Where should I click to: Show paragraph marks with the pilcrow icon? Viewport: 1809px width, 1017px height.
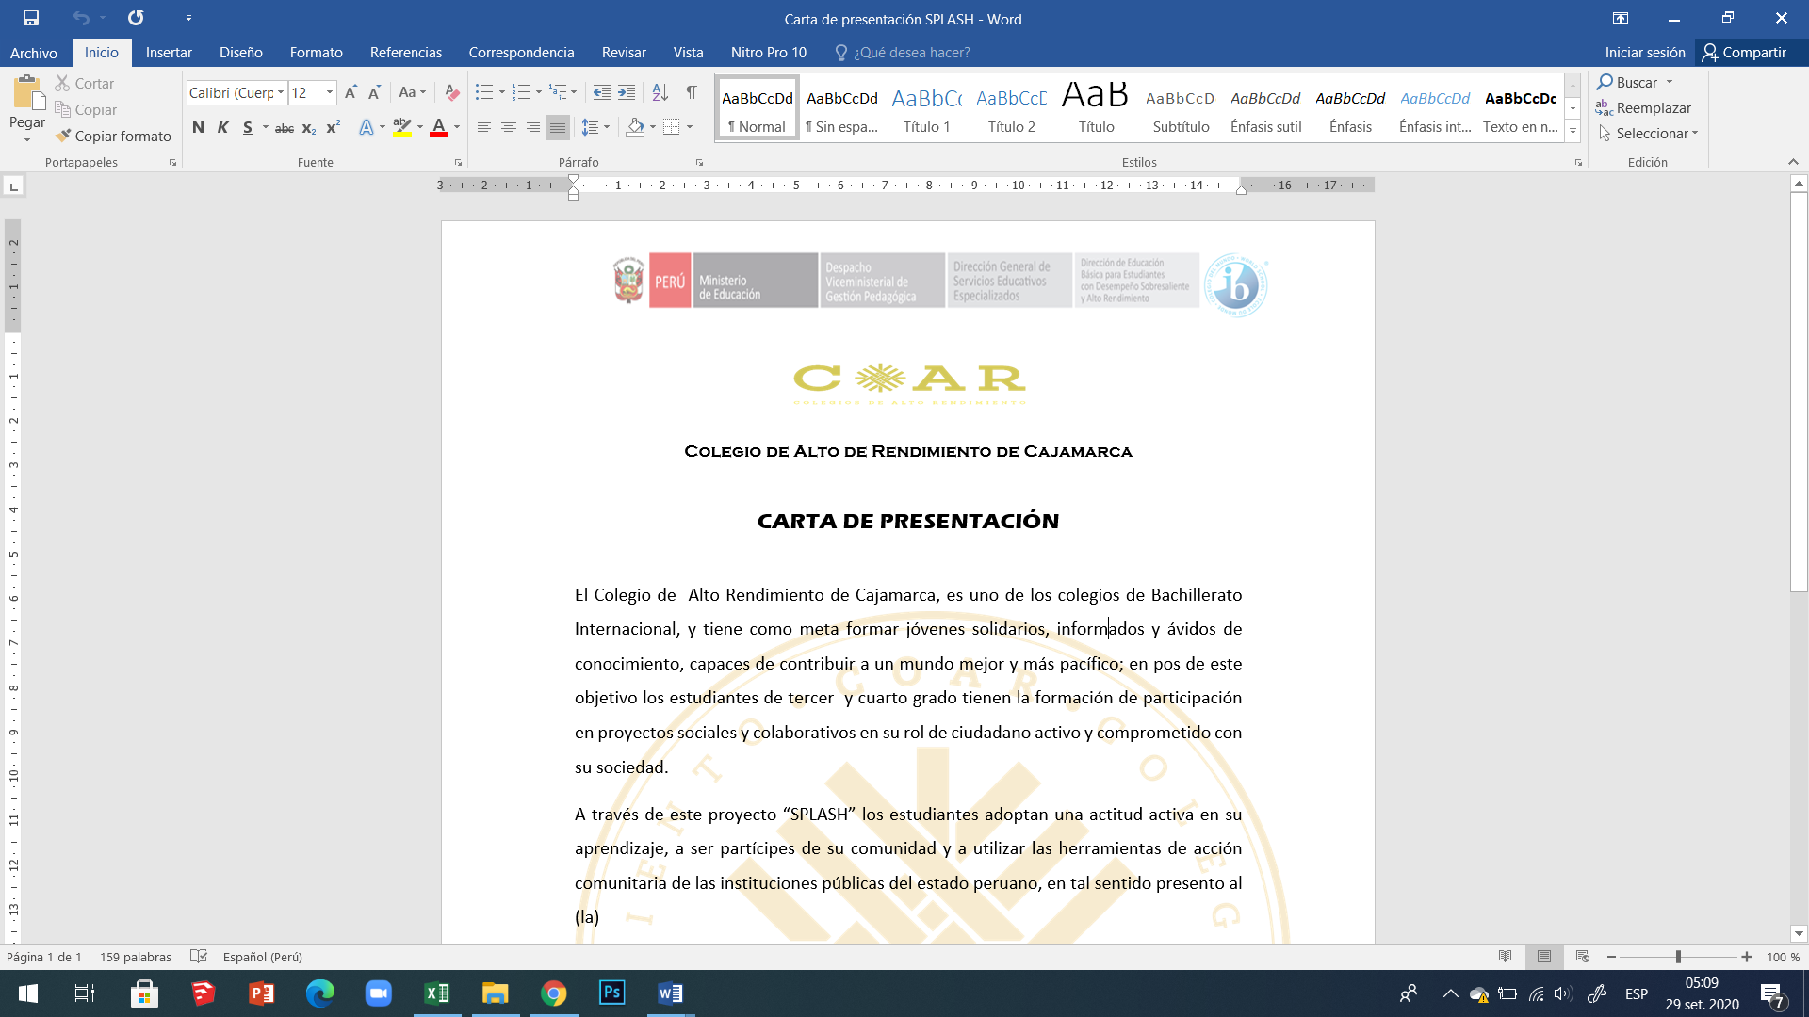coord(692,92)
